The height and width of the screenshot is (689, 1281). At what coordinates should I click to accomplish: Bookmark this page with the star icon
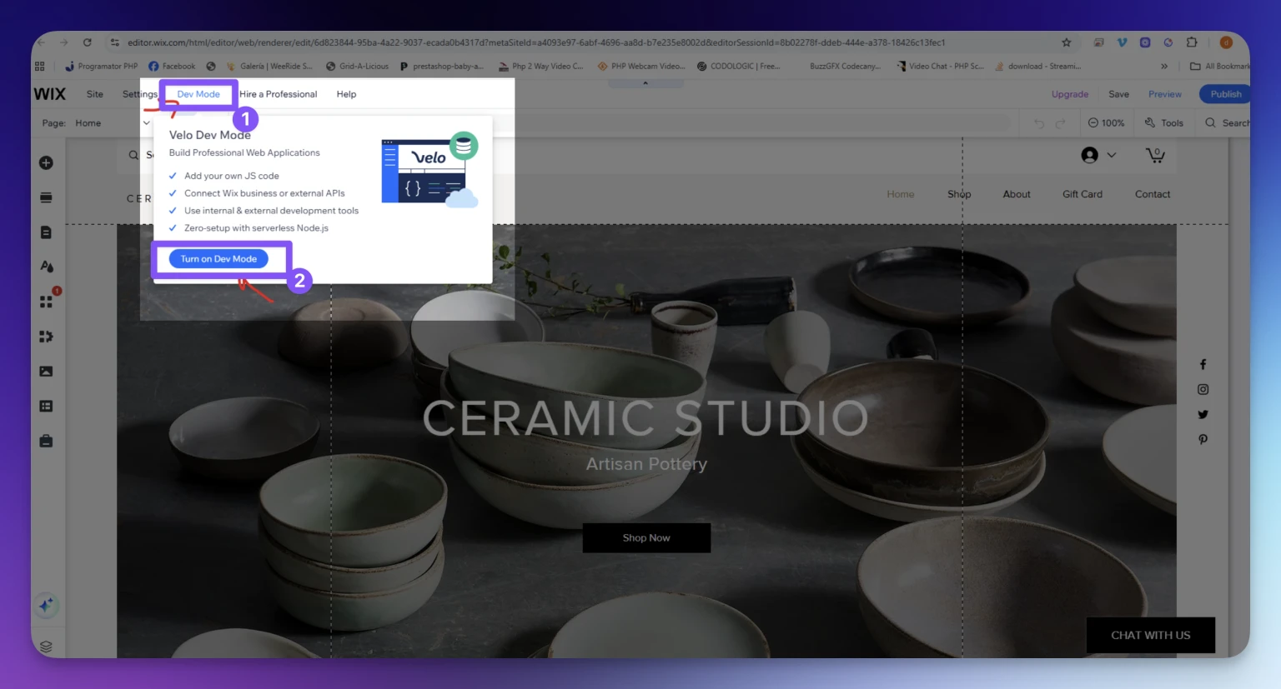[x=1066, y=42]
